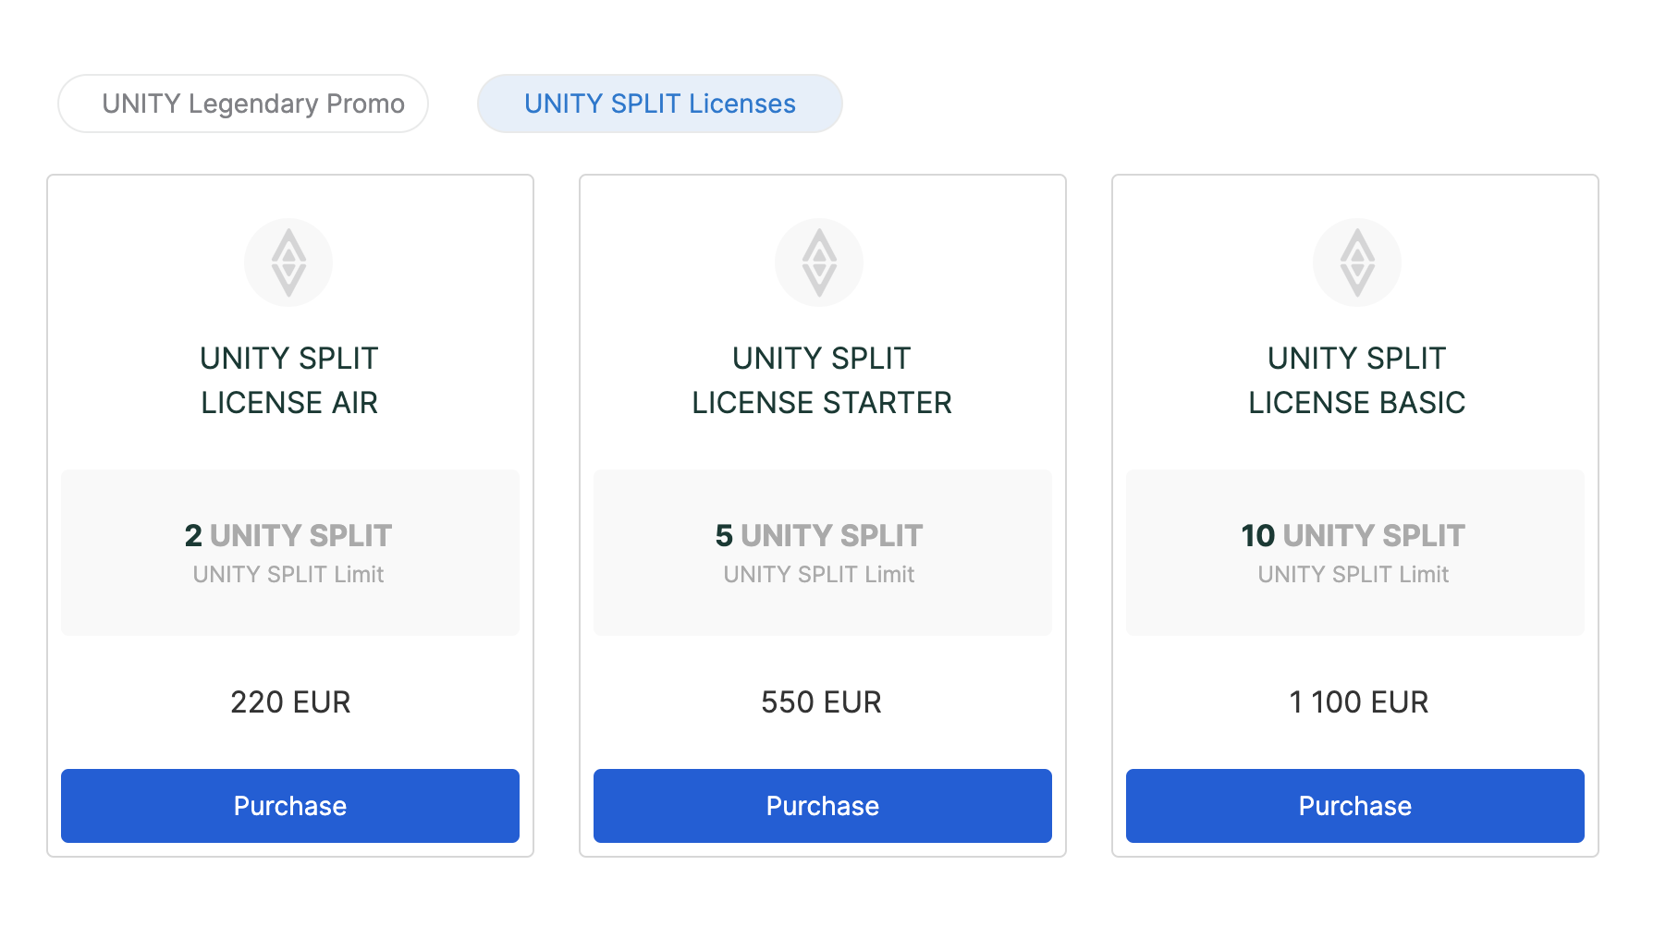
Task: Click the UNITY SPLIT LICENSE BASIC diamond icon
Action: [1356, 262]
